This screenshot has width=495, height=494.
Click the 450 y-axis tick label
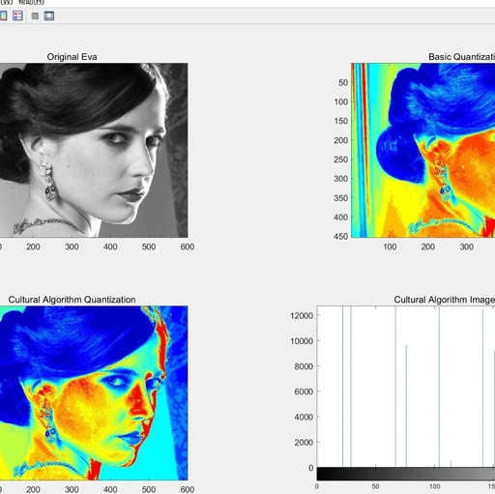[x=341, y=236]
